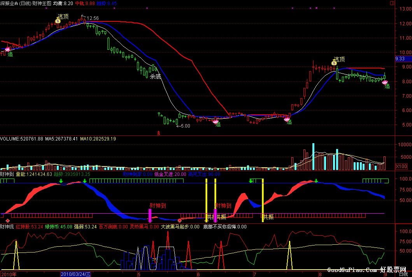Click the 财神现 indicator name
412x277 pixels.
coord(7,226)
